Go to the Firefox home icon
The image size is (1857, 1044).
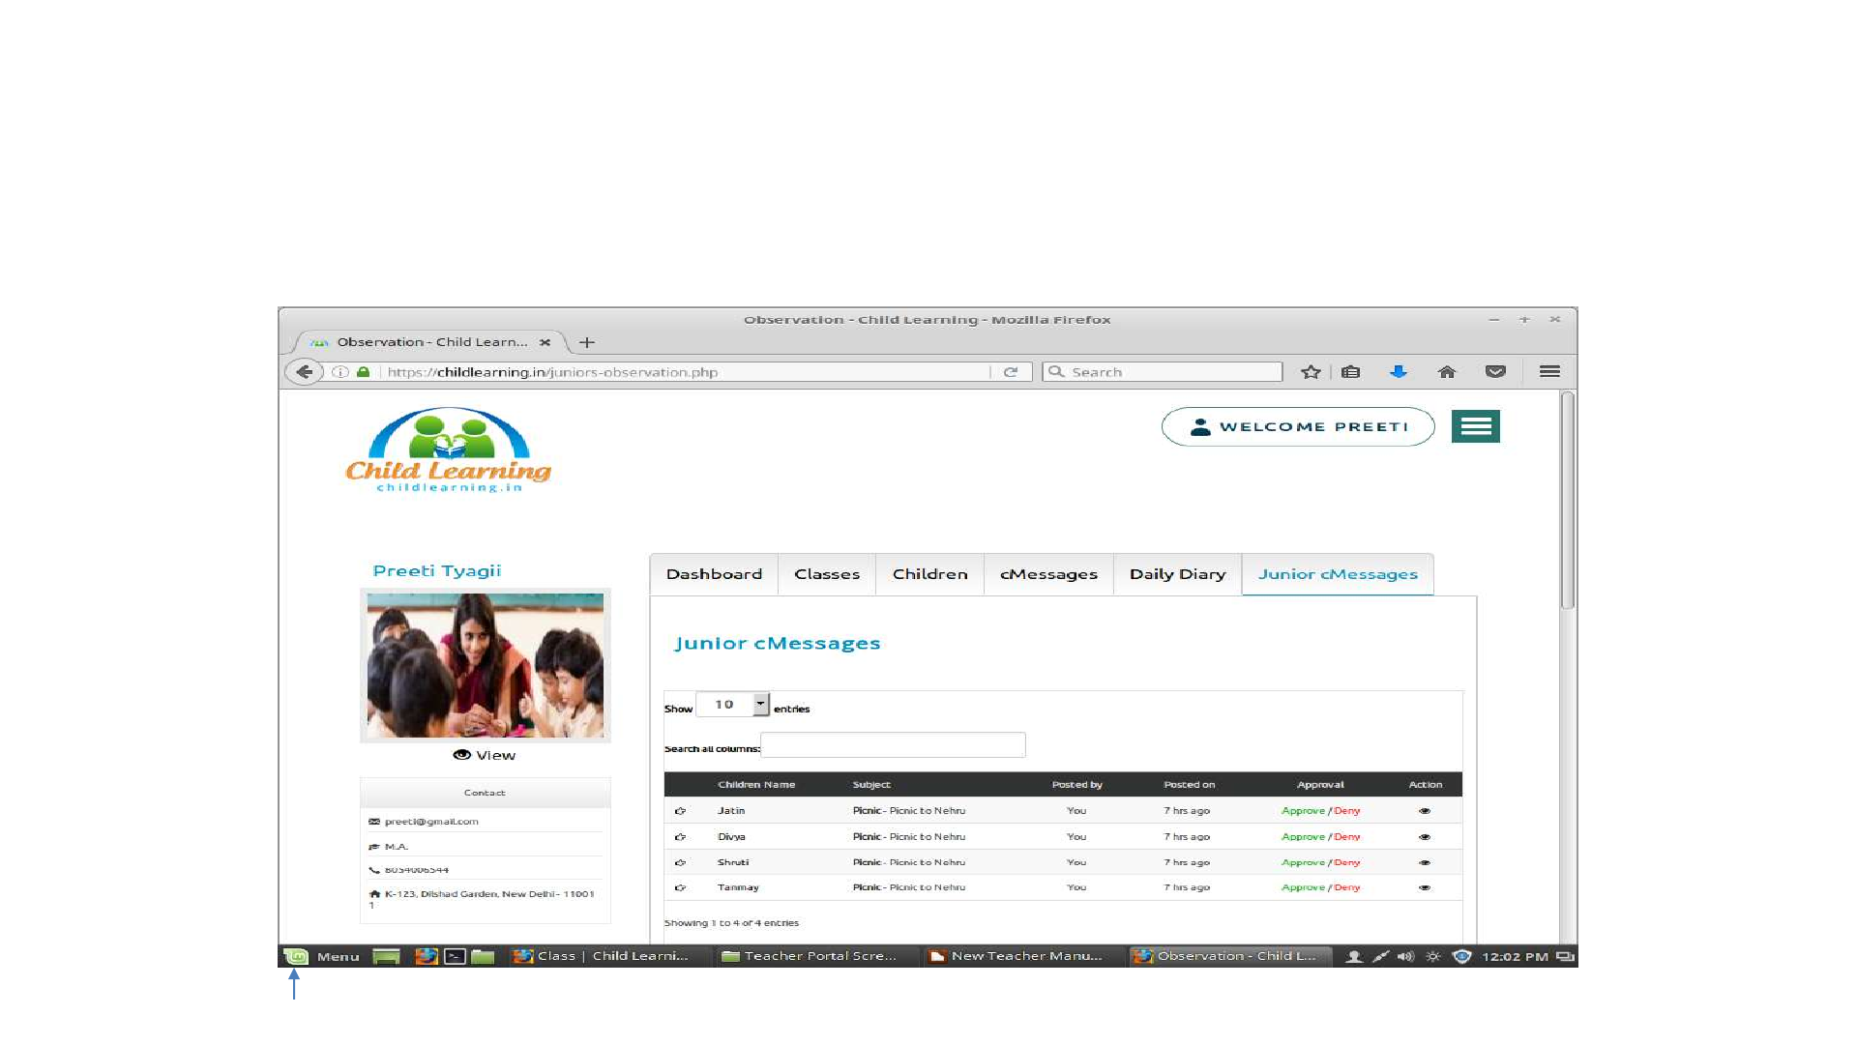click(x=1447, y=372)
